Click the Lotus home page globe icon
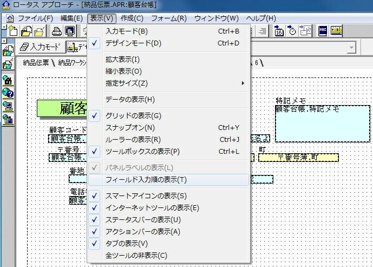The image size is (373, 267). pyautogui.click(x=8, y=81)
